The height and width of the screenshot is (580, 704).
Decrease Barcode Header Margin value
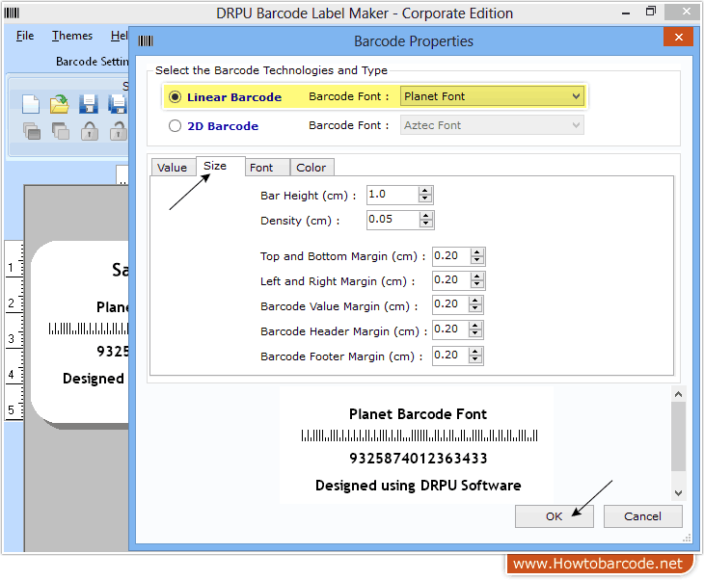tap(475, 333)
